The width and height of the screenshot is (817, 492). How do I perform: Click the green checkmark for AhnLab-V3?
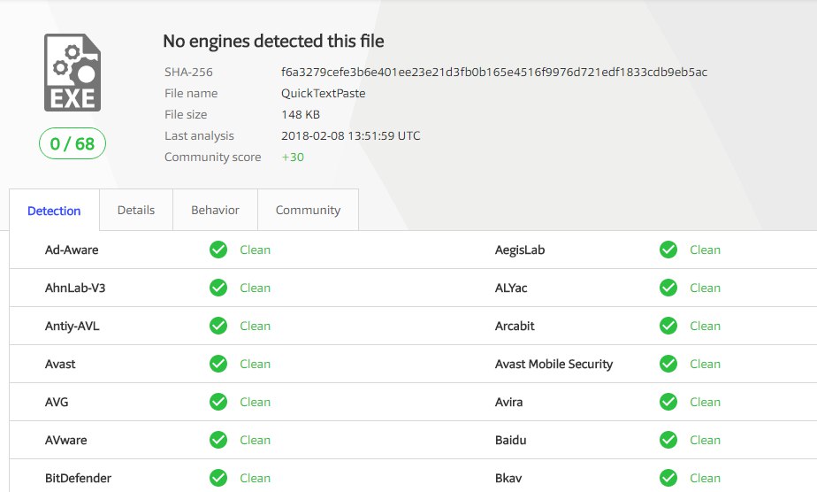pyautogui.click(x=218, y=288)
